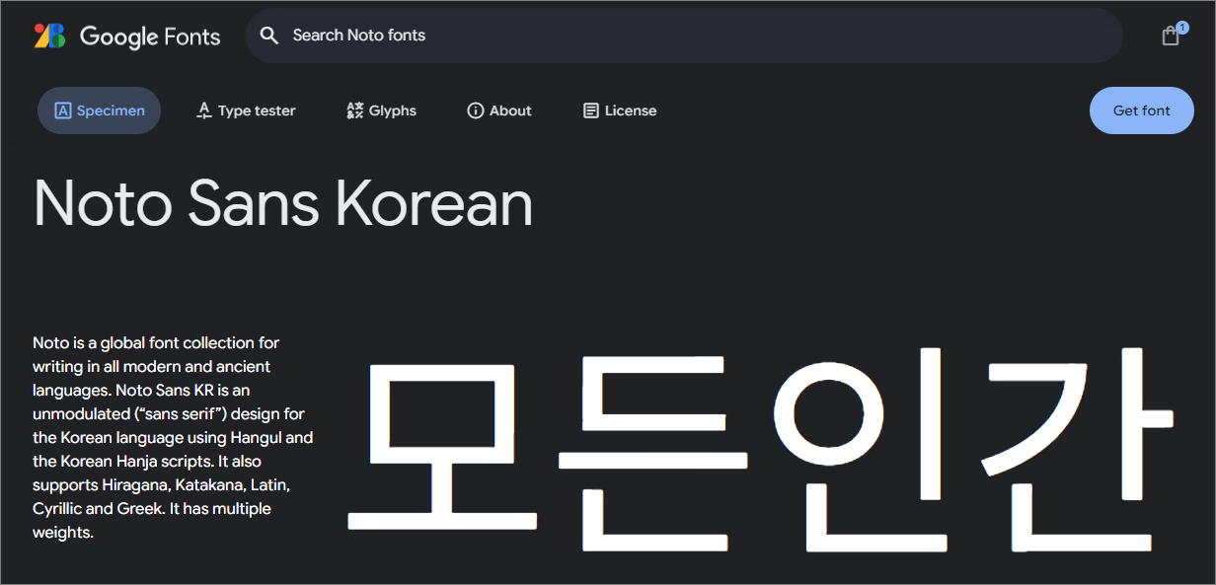
Task: Open the About tab
Action: pyautogui.click(x=499, y=110)
